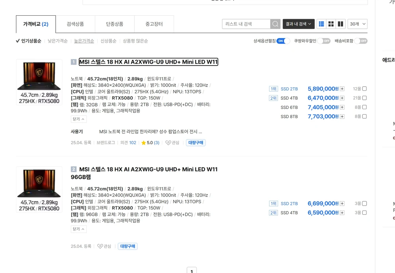395x273 pixels.
Task: Sort by 상품평 많은순
Action: (135, 41)
